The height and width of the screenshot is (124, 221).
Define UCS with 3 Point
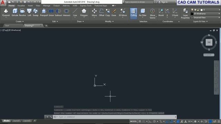point(175,13)
